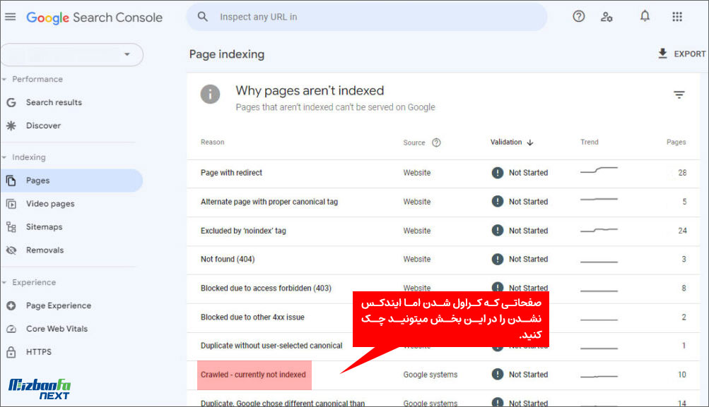Click the Video pages icon
Image resolution: width=709 pixels, height=407 pixels.
pos(11,204)
